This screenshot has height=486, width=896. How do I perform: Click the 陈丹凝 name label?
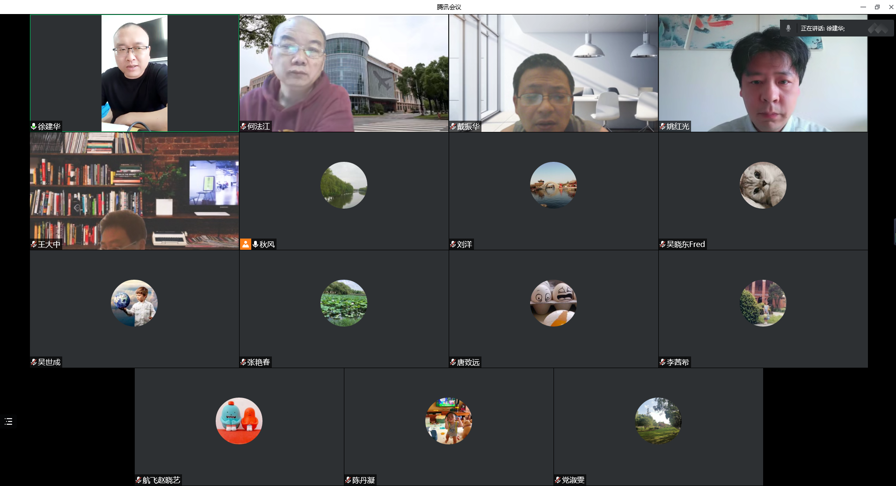pos(364,480)
